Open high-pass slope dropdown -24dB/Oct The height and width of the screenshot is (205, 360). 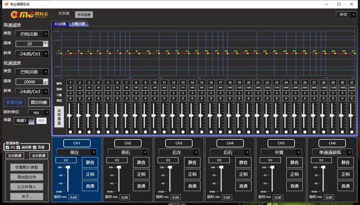[x=32, y=54]
